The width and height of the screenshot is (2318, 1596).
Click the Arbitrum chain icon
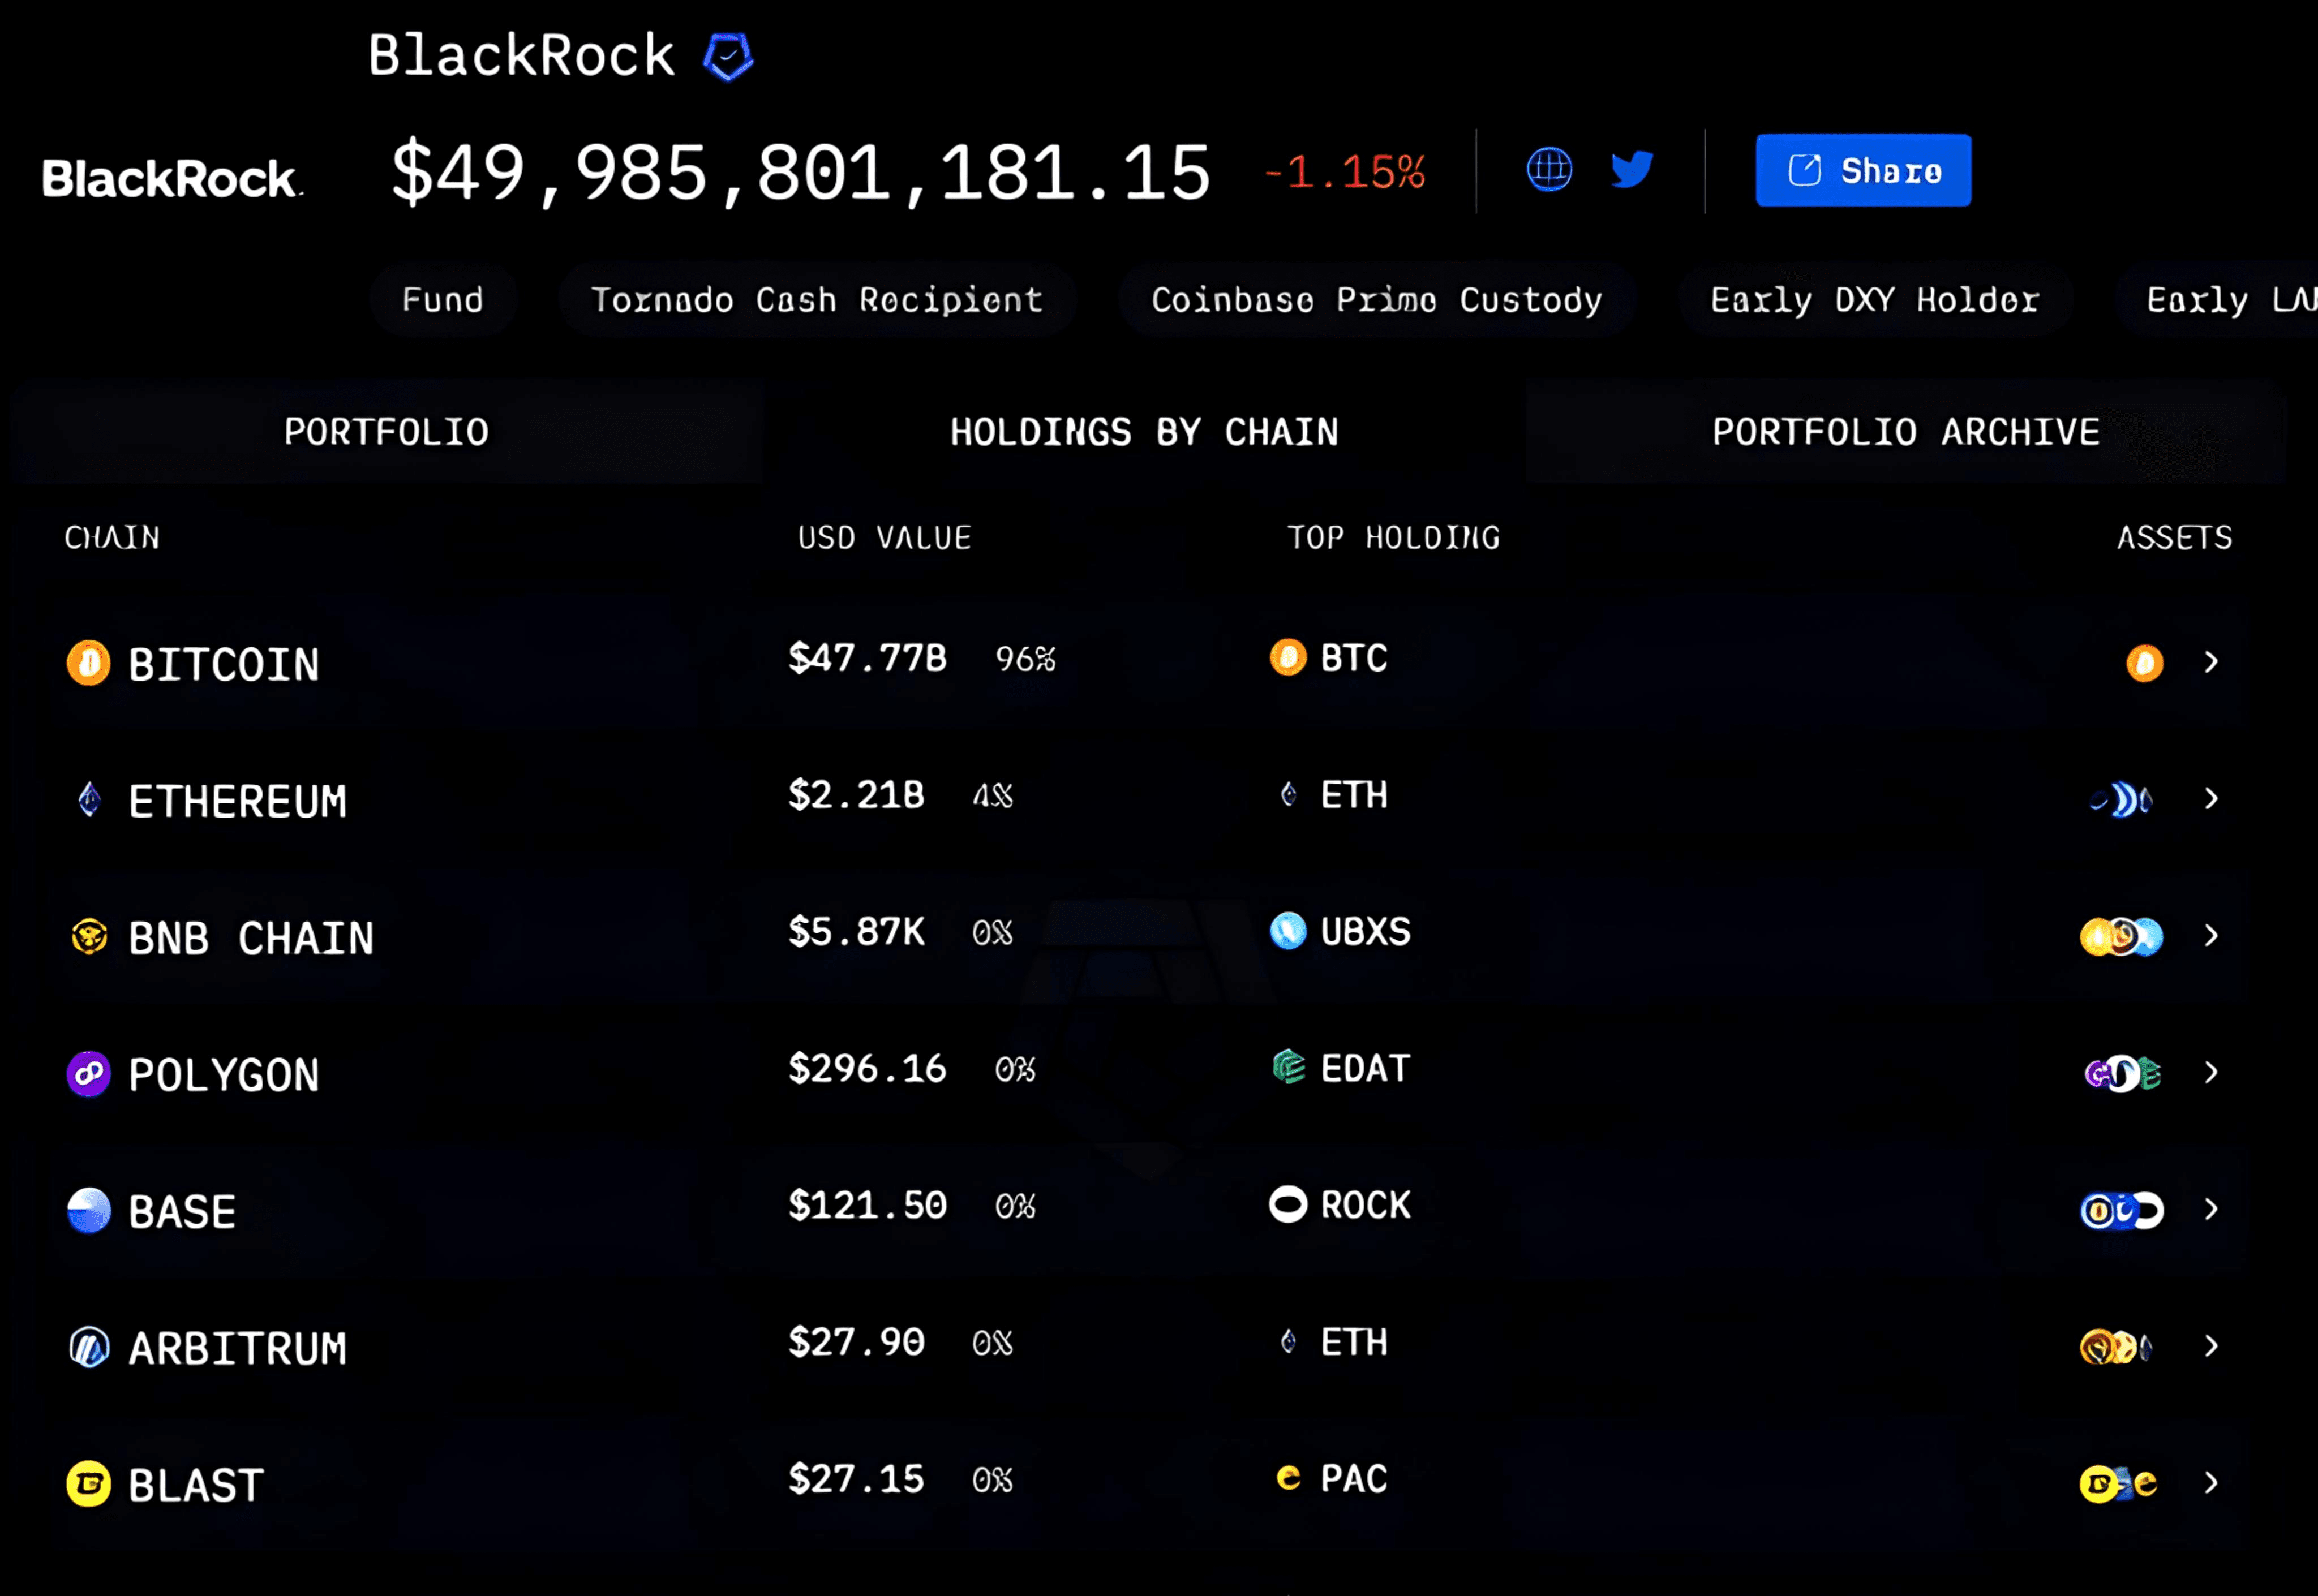(88, 1347)
